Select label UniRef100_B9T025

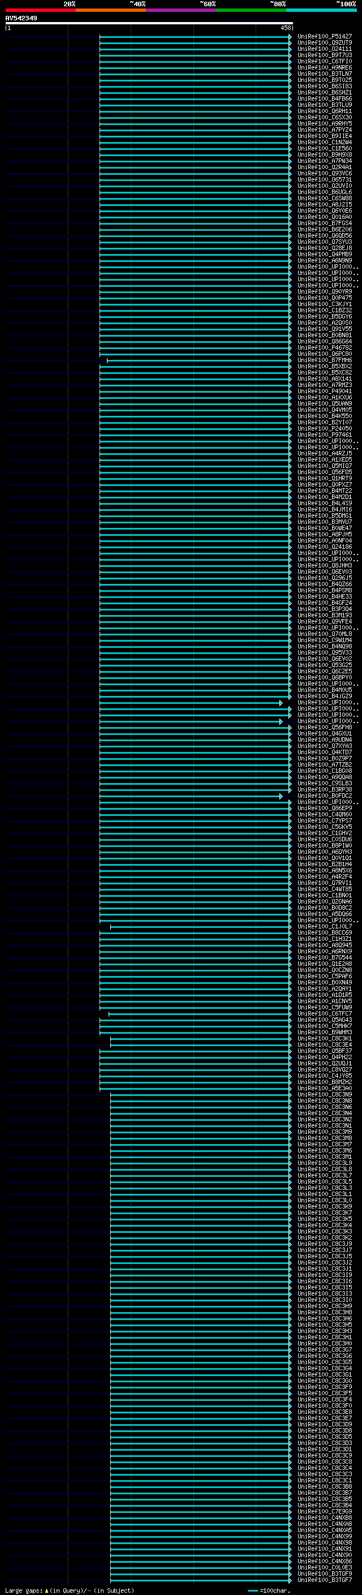[324, 80]
